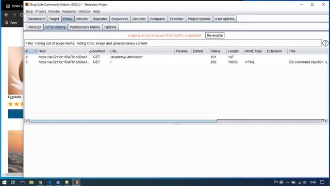Open Visual Studio Code from the taskbar
Viewport: 330px width, 186px height.
[49, 182]
